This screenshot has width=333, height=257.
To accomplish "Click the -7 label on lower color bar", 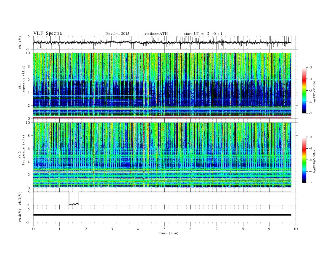I will [310, 183].
